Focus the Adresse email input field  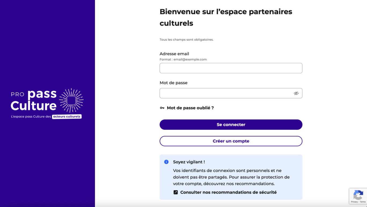(x=231, y=68)
